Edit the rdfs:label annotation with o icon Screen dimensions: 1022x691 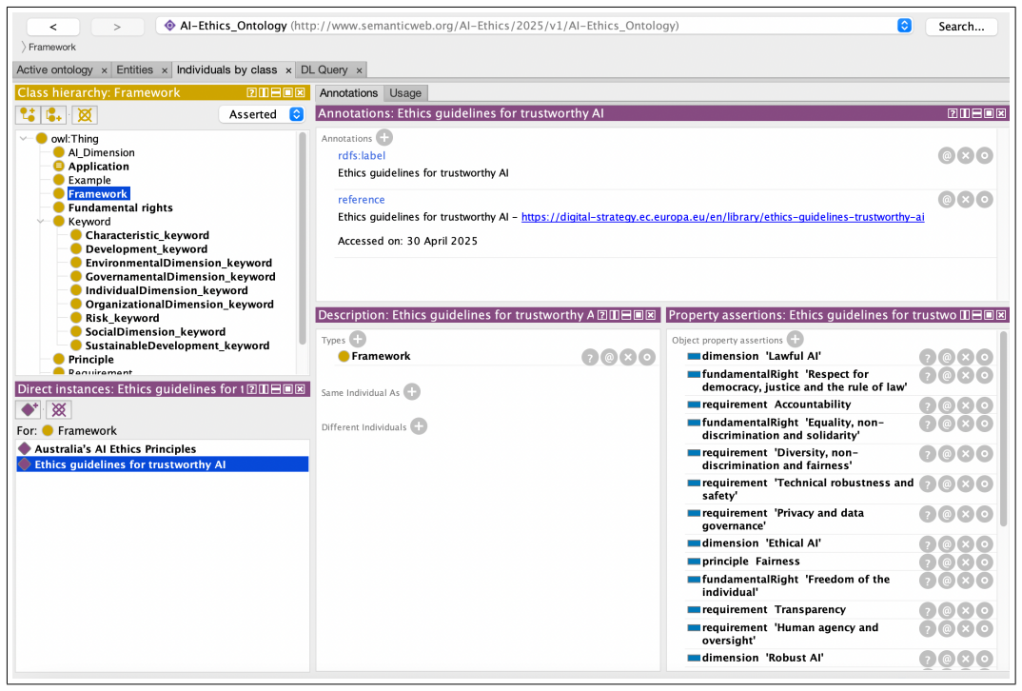click(984, 155)
